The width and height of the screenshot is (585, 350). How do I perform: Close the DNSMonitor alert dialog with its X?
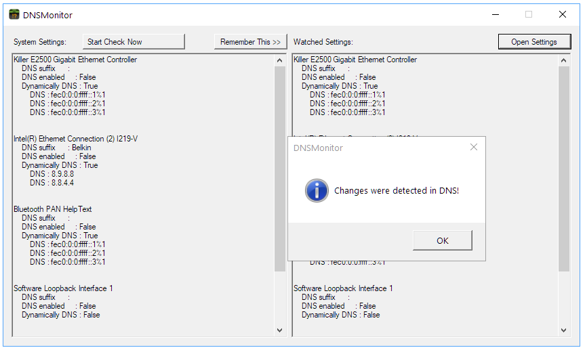pyautogui.click(x=474, y=147)
